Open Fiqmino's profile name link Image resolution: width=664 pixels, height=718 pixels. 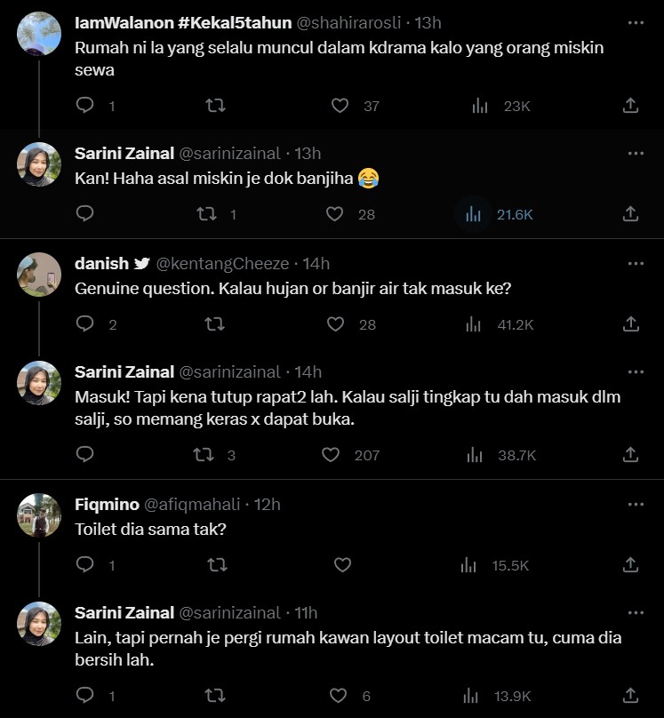(107, 504)
